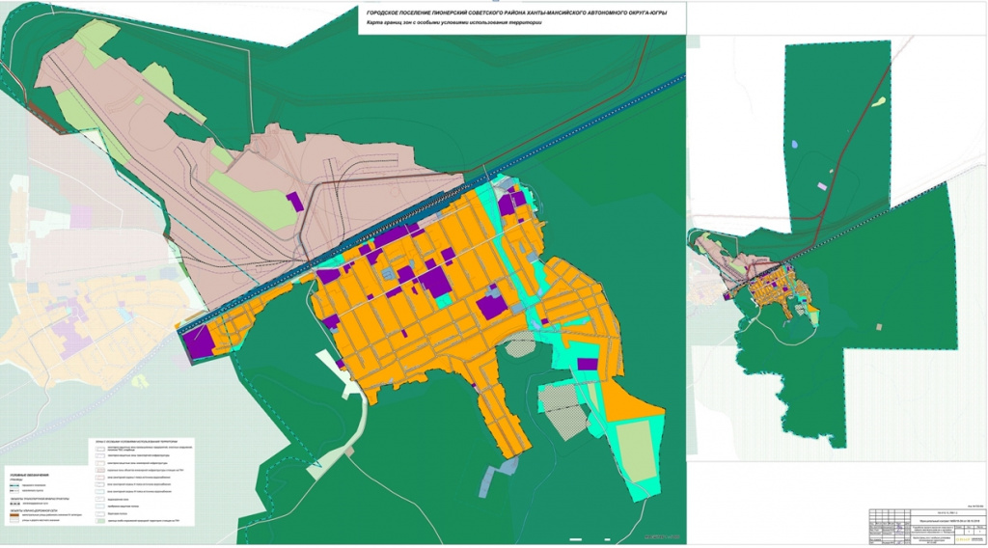
Task: Select the purple parcel inside the pink industrial zone
Action: 296,201
